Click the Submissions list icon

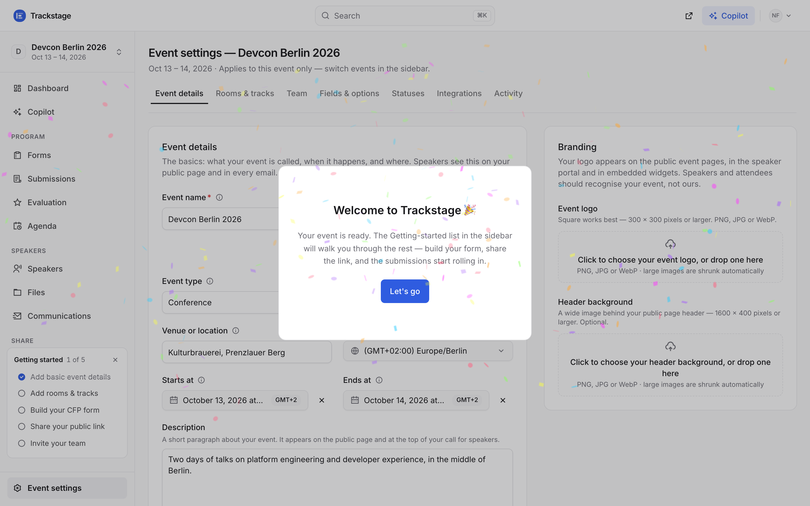[x=17, y=179]
